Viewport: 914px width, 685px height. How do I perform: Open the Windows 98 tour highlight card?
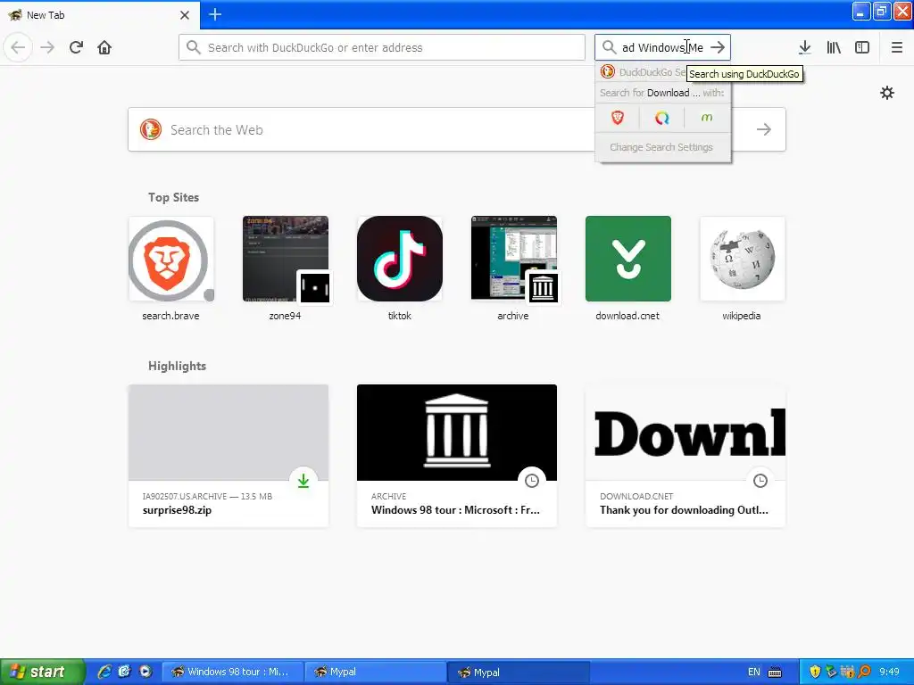pyautogui.click(x=457, y=456)
